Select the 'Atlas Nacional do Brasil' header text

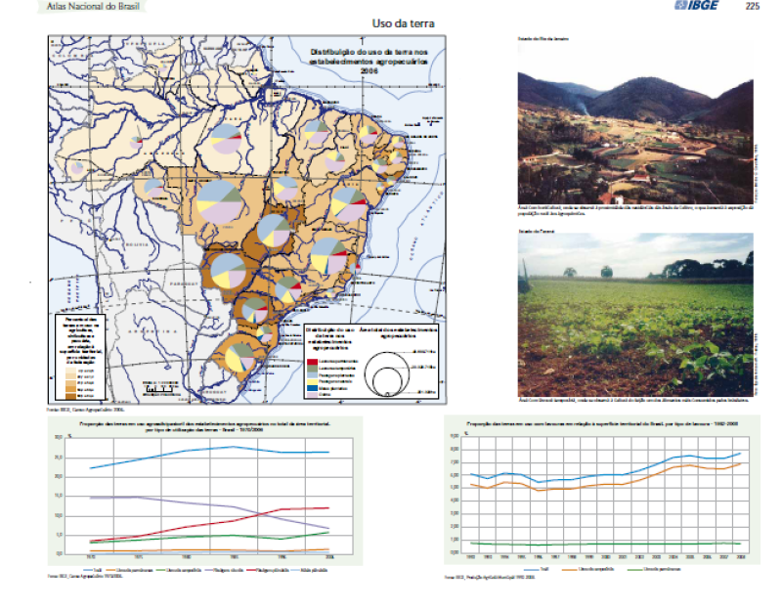click(93, 7)
